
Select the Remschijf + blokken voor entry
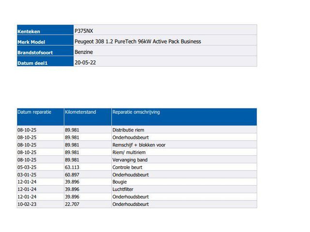(139, 145)
